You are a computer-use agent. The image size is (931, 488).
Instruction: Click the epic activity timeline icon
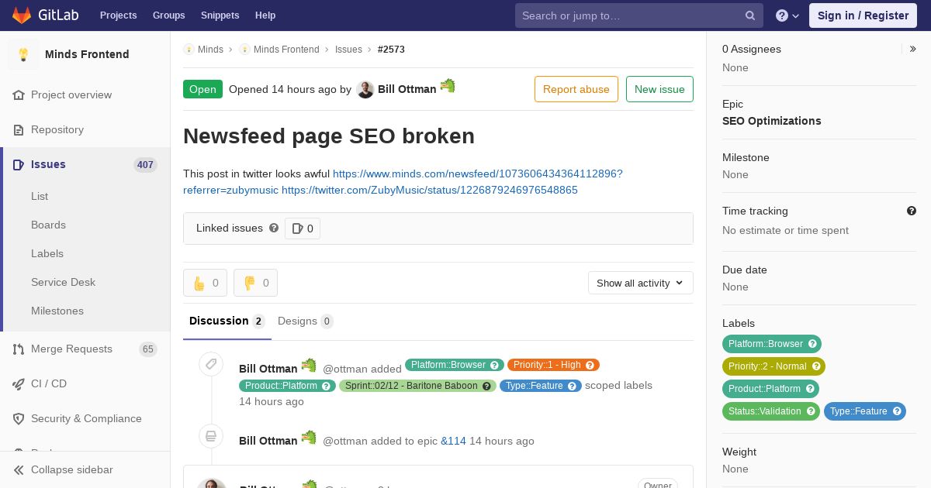pos(211,436)
